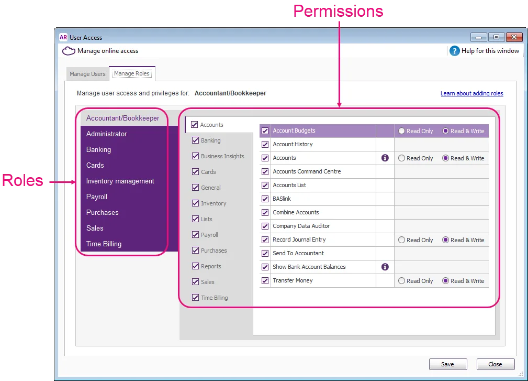Set Accounts row to Read Only
The width and height of the screenshot is (528, 381).
coord(401,158)
